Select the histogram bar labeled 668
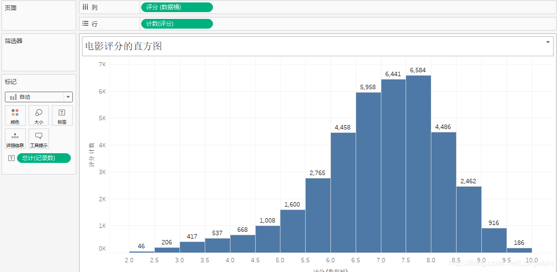This screenshot has height=272, width=557. click(243, 244)
